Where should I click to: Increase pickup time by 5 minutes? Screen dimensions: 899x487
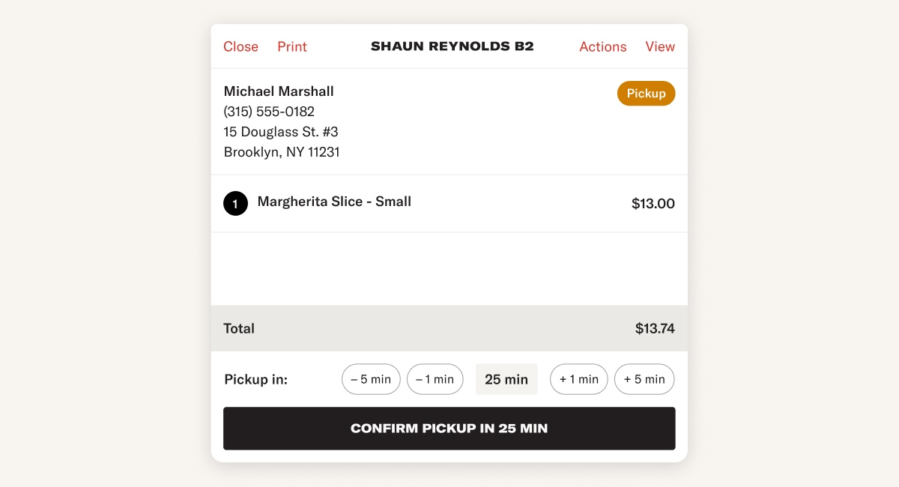click(x=644, y=379)
